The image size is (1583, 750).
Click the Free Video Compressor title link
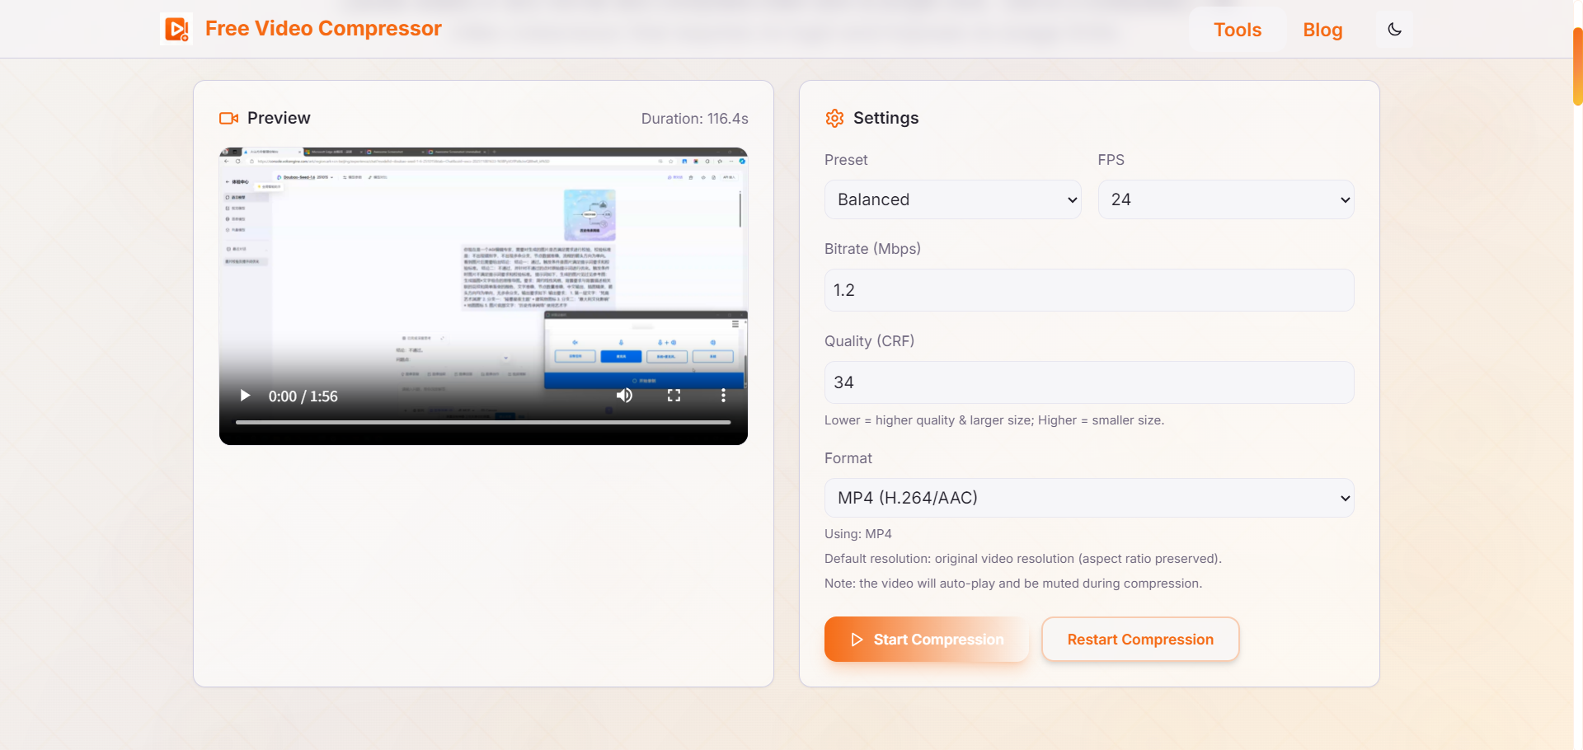click(323, 29)
